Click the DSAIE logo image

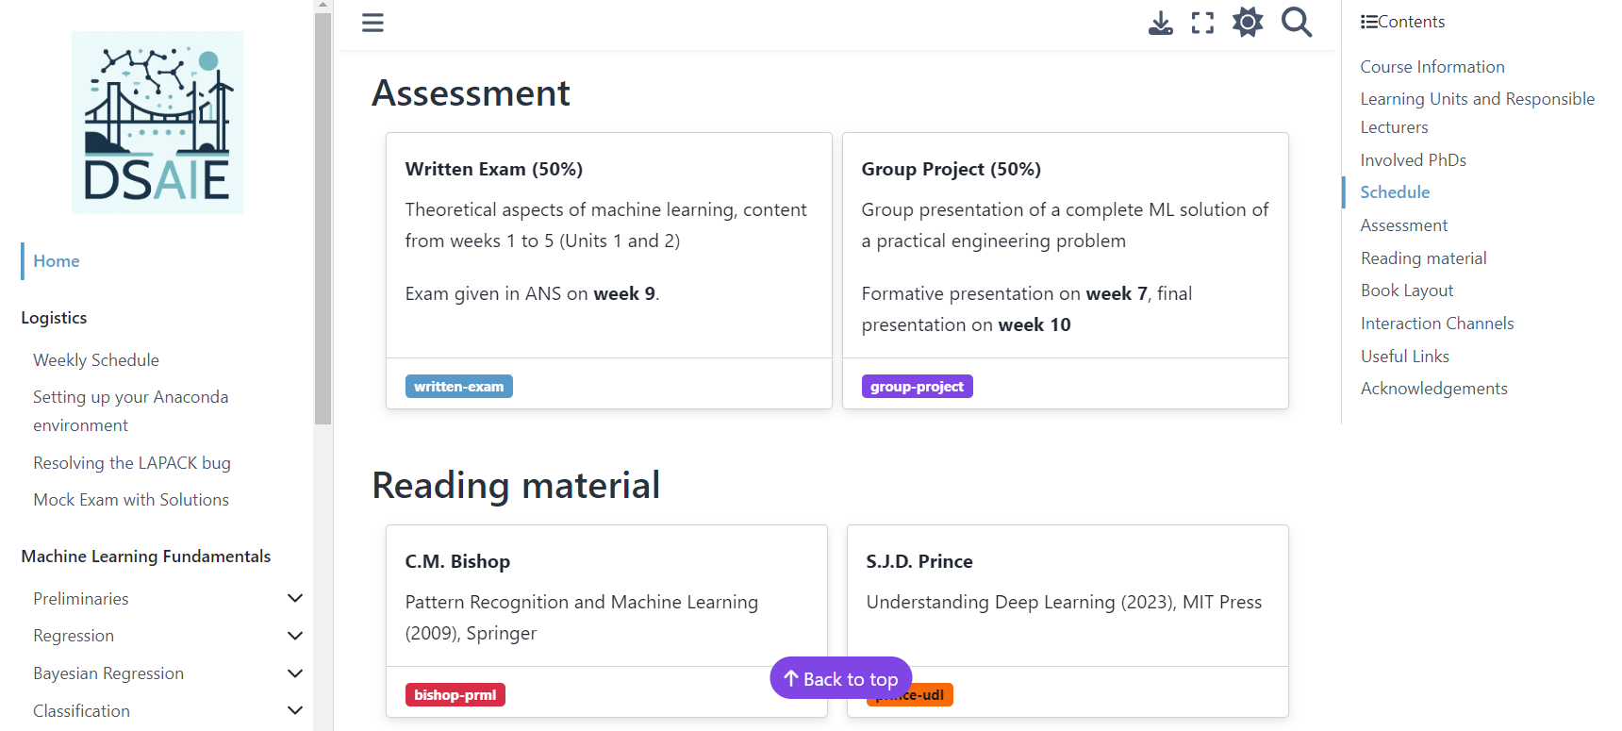pos(157,123)
